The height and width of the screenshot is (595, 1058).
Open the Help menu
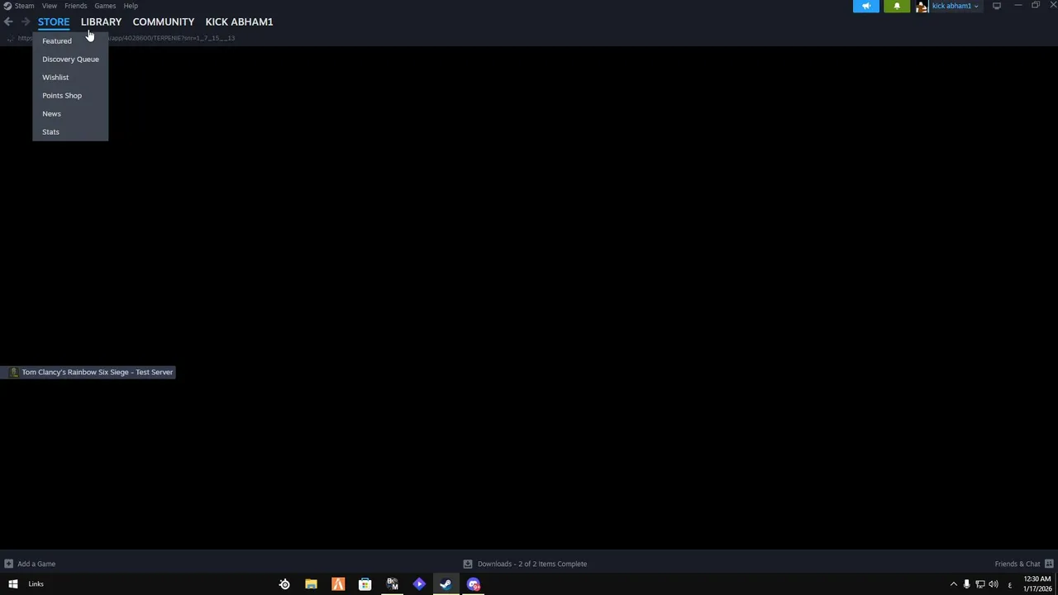pyautogui.click(x=131, y=6)
